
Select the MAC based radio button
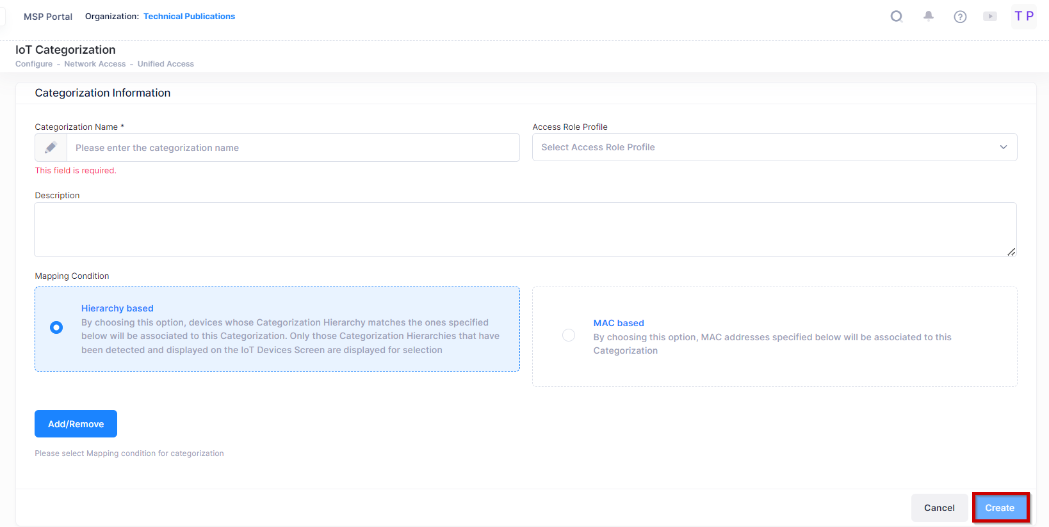click(568, 335)
